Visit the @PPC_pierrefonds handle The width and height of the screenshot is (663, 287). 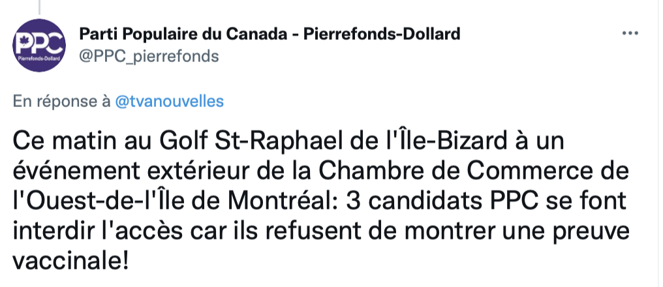[x=149, y=56]
